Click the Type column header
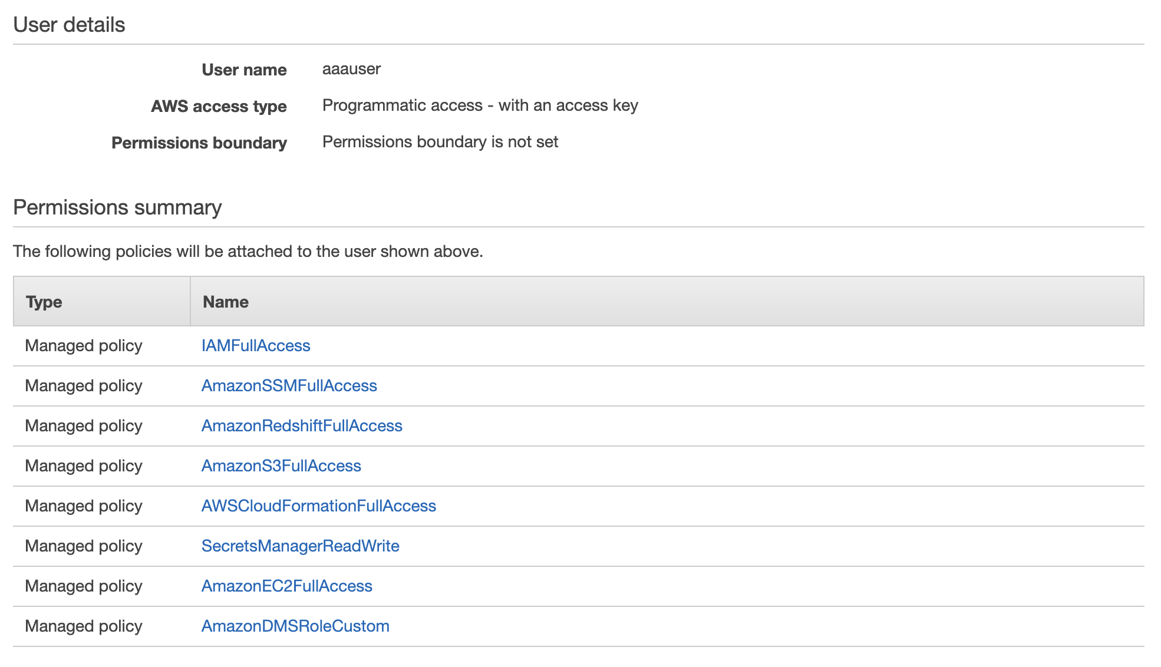Viewport: 1161px width, 667px height. (x=44, y=302)
